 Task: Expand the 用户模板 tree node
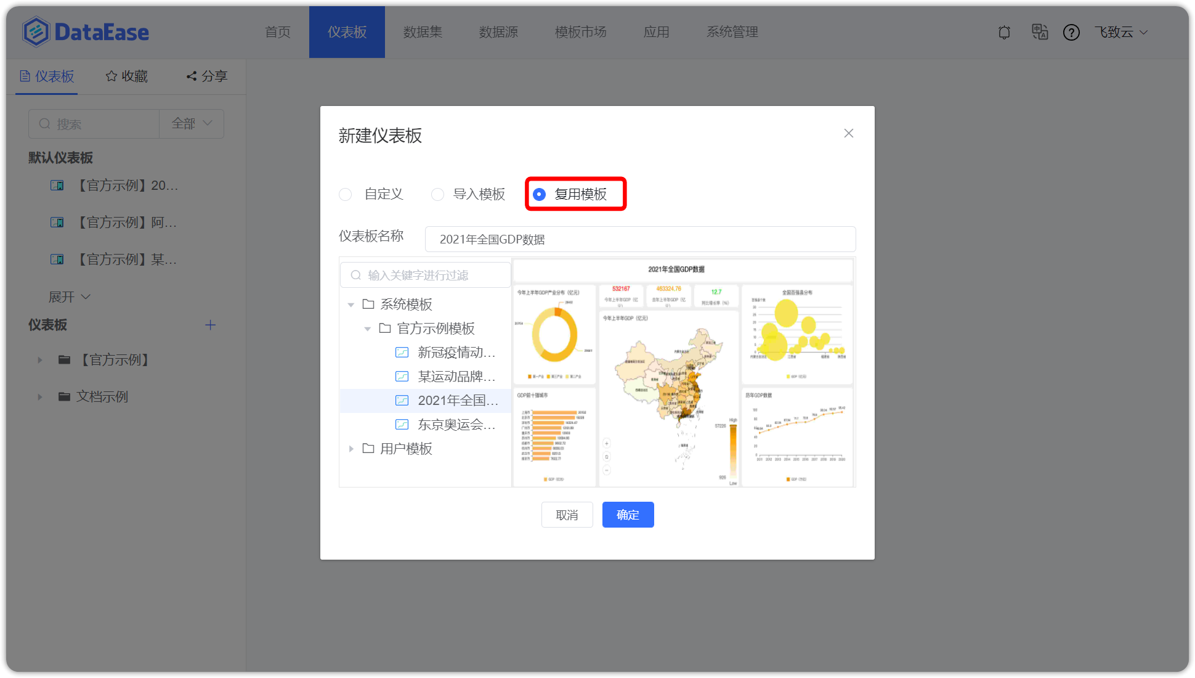[351, 449]
